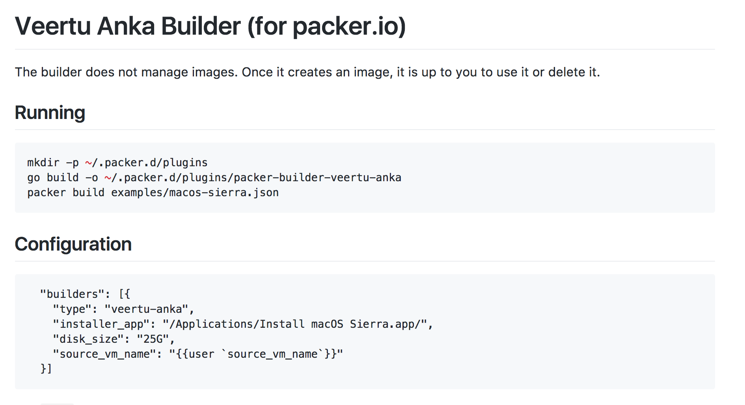Click the "installer_app" key in the config
The height and width of the screenshot is (405, 745).
pyautogui.click(x=101, y=324)
